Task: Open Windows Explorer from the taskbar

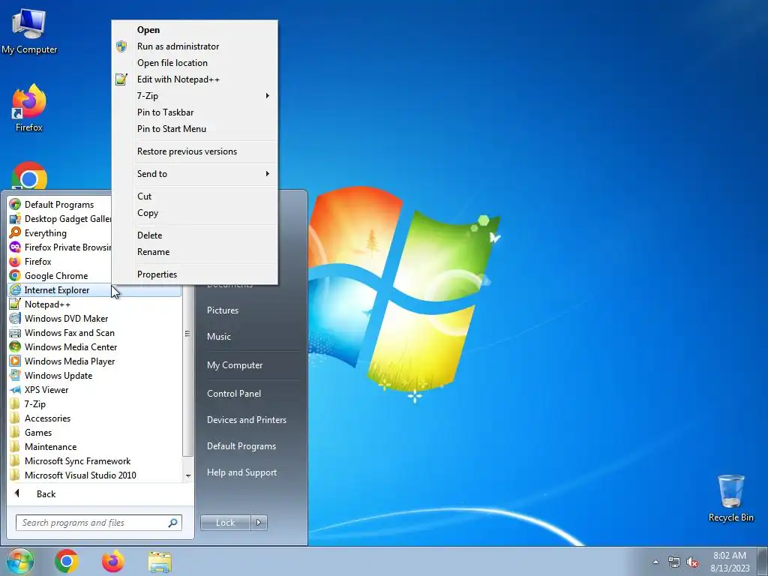Action: pyautogui.click(x=160, y=561)
